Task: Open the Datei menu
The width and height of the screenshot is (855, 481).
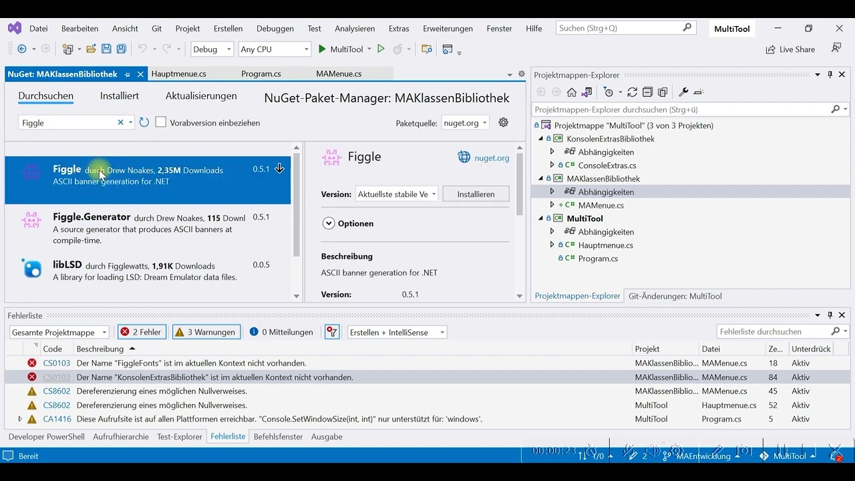Action: pyautogui.click(x=39, y=29)
